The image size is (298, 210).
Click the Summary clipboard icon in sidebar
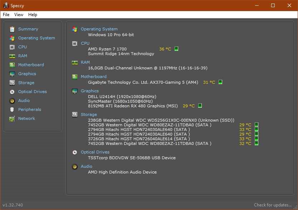(12, 29)
